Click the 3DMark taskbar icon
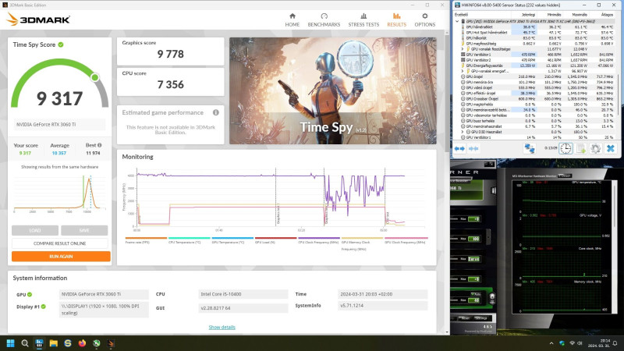The image size is (624, 351). (111, 343)
